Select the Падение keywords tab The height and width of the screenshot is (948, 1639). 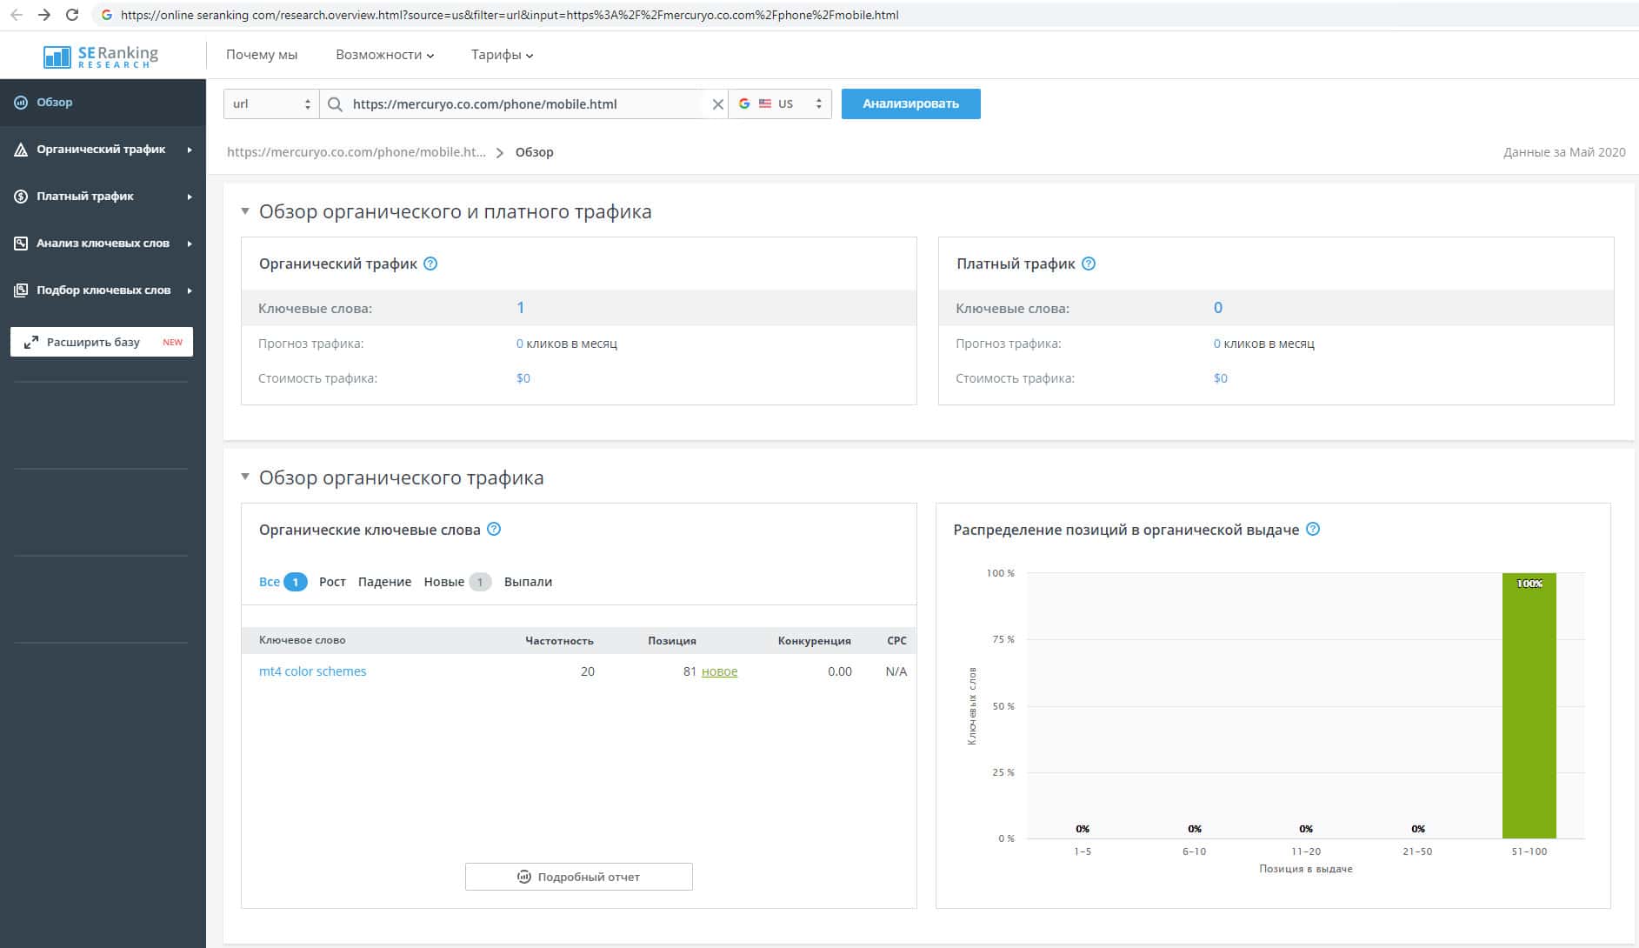[384, 582]
